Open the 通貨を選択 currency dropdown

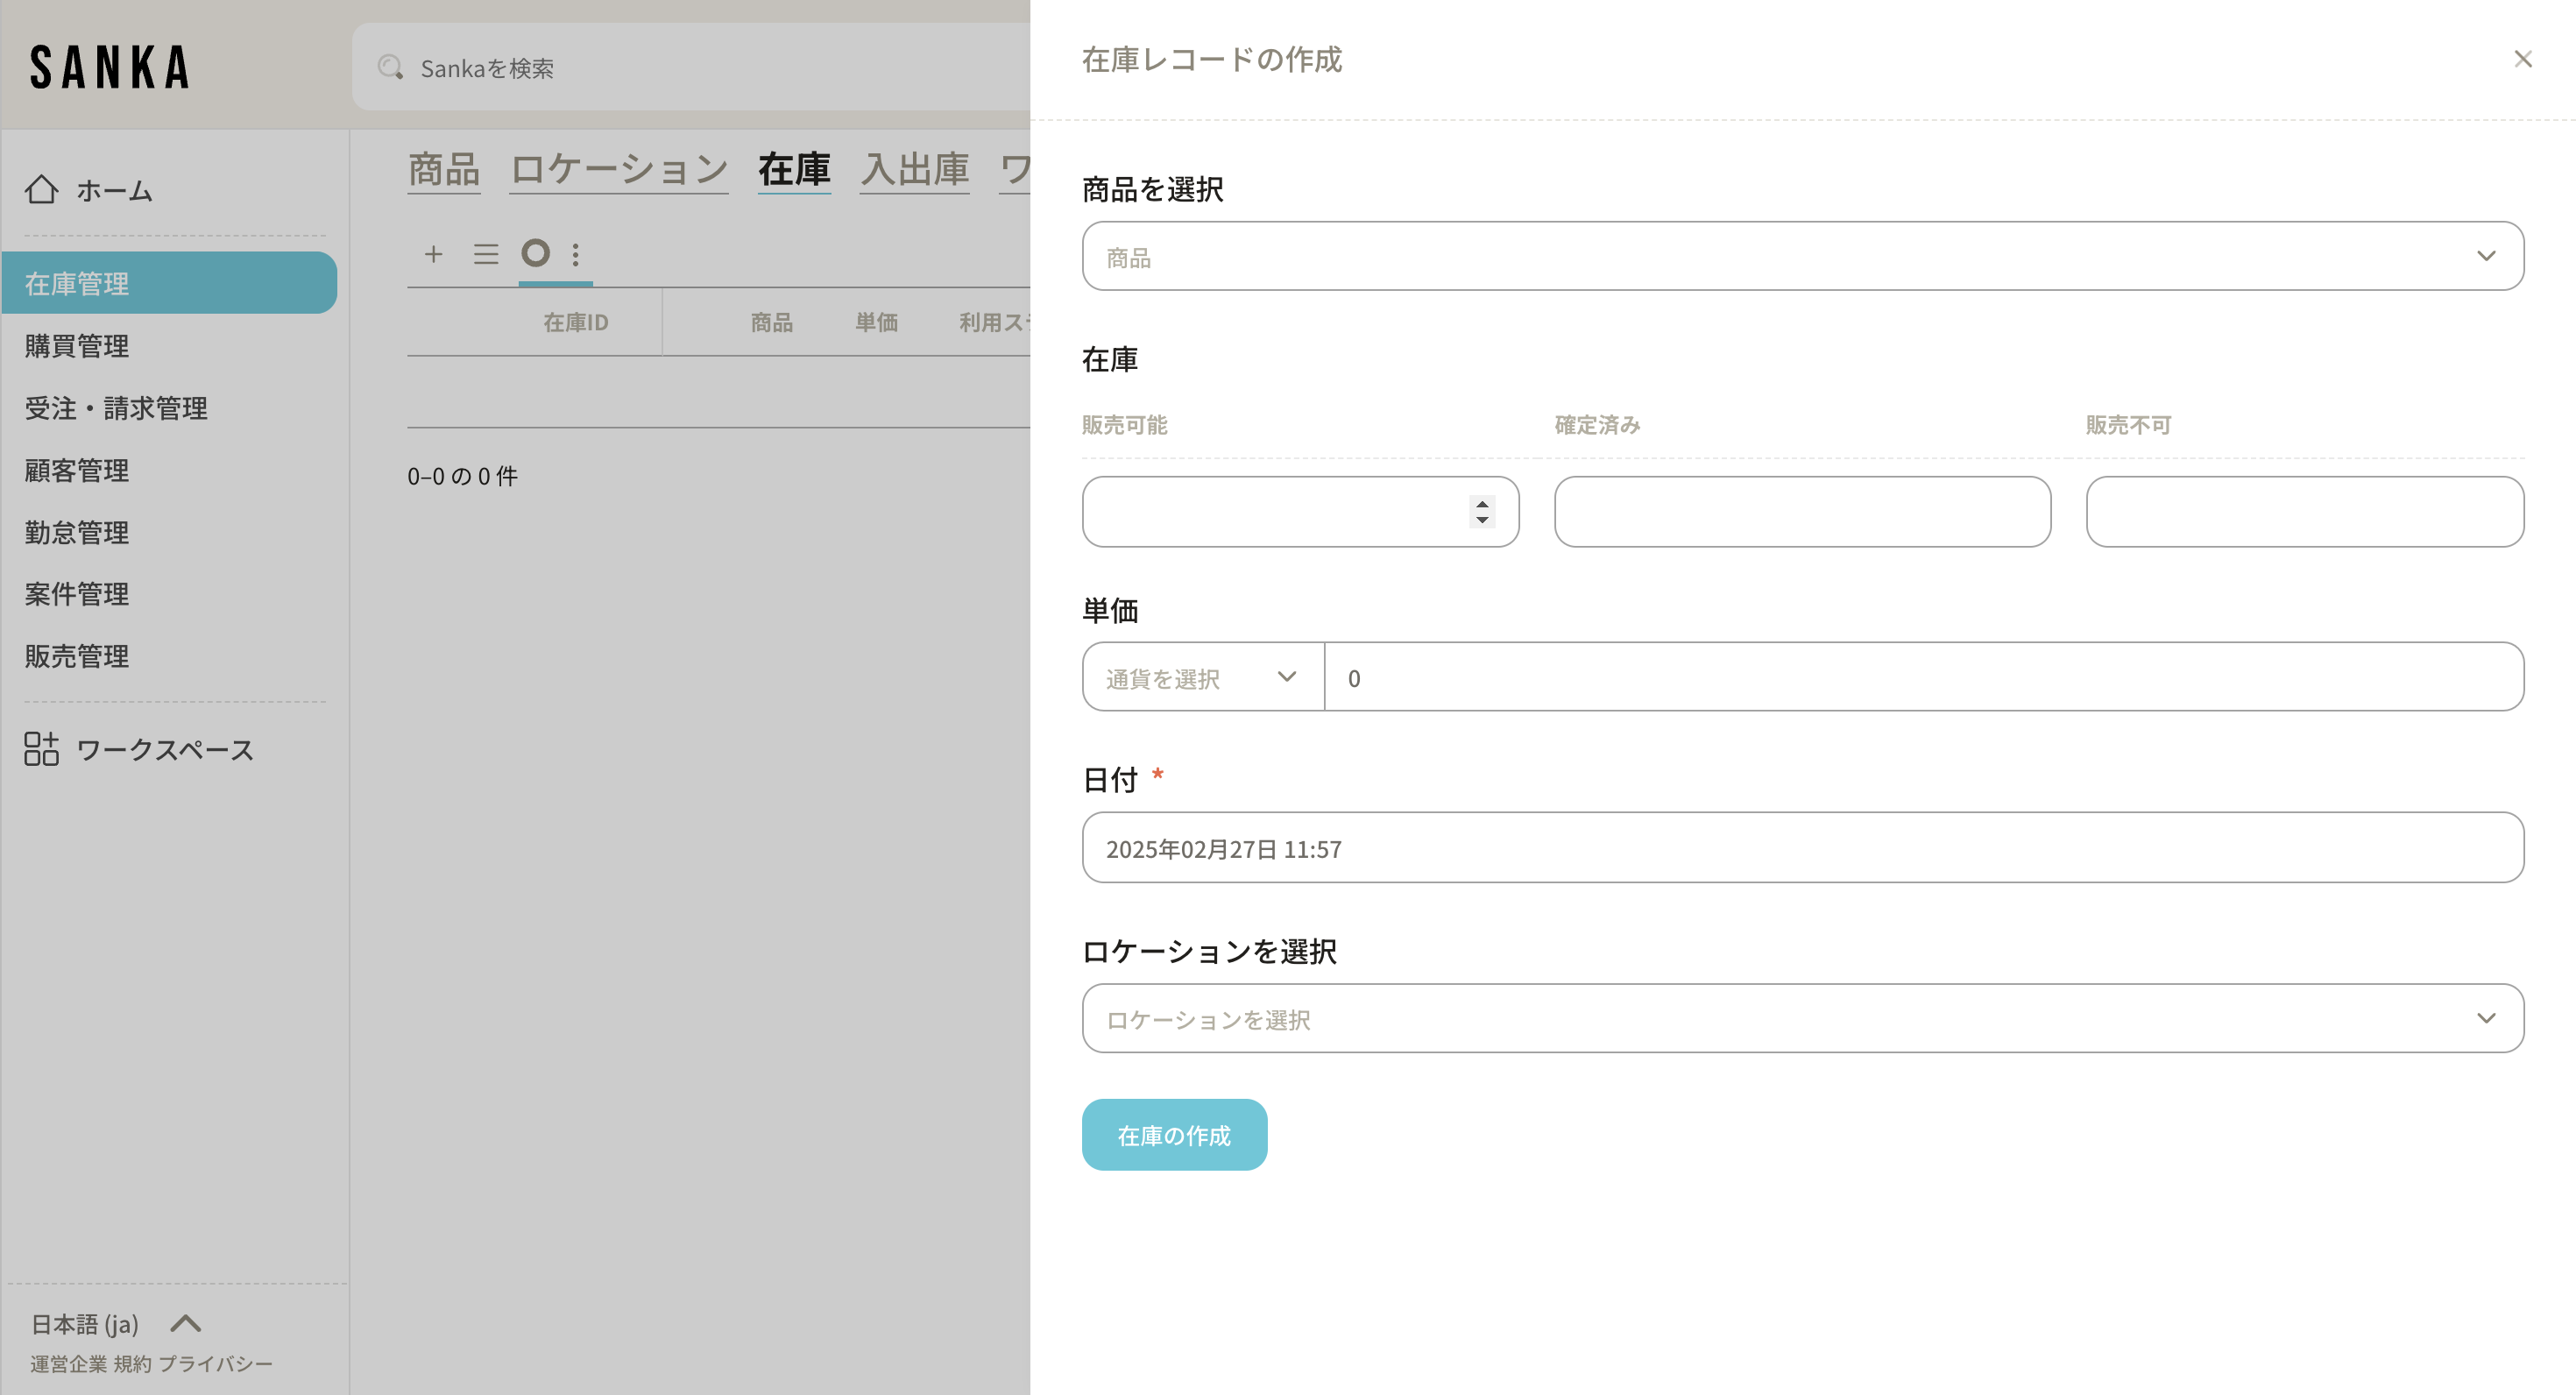pos(1202,678)
